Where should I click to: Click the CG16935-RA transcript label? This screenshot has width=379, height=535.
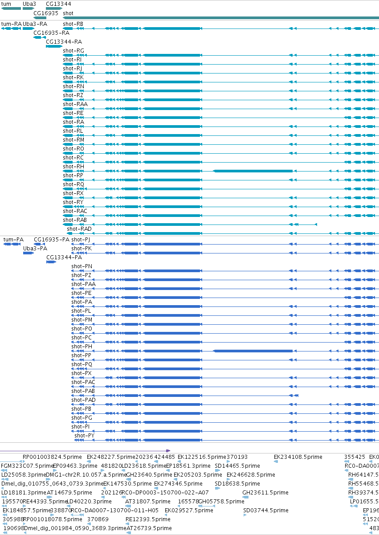click(52, 33)
